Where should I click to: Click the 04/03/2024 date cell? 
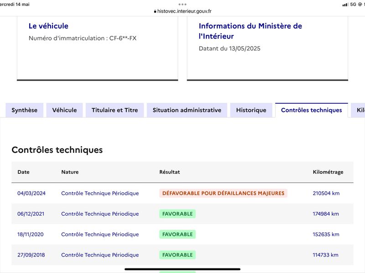point(31,193)
